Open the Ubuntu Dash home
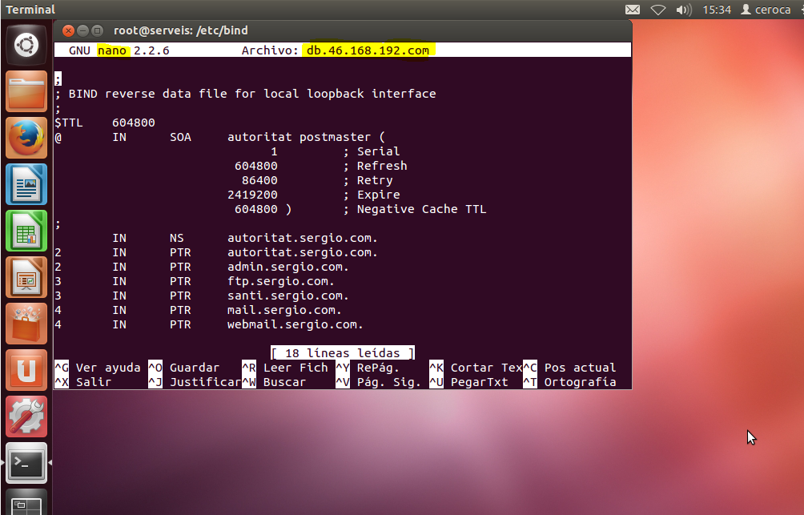Image resolution: width=804 pixels, height=515 pixels. pyautogui.click(x=26, y=45)
